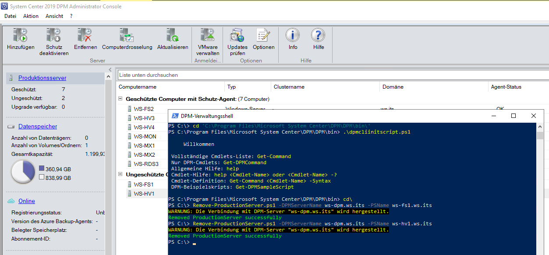Click the System Center DPM title bar icon

click(5, 6)
